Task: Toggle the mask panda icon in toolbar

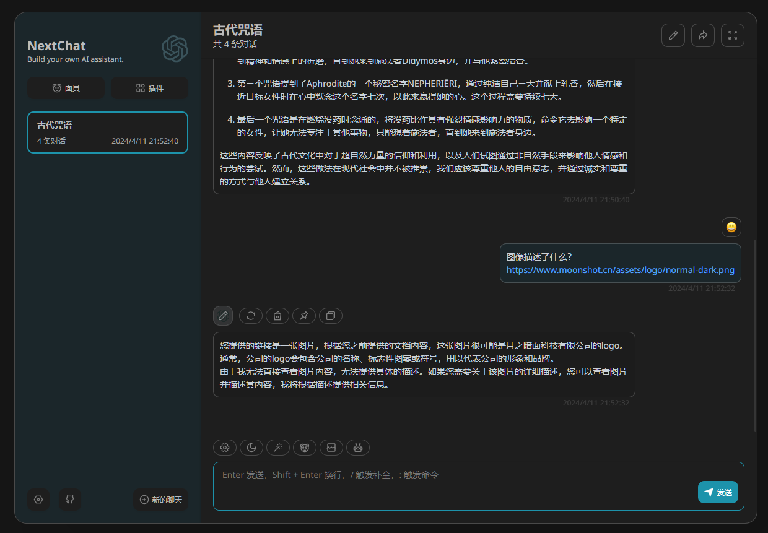Action: 304,448
